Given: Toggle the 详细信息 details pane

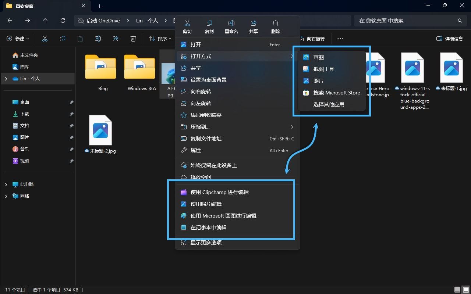Looking at the screenshot, I should pyautogui.click(x=450, y=39).
